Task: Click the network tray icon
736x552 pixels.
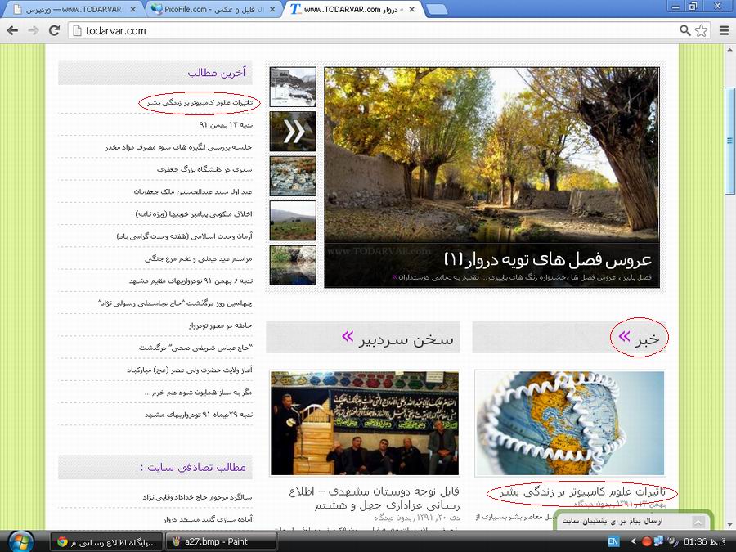Action: click(x=658, y=541)
